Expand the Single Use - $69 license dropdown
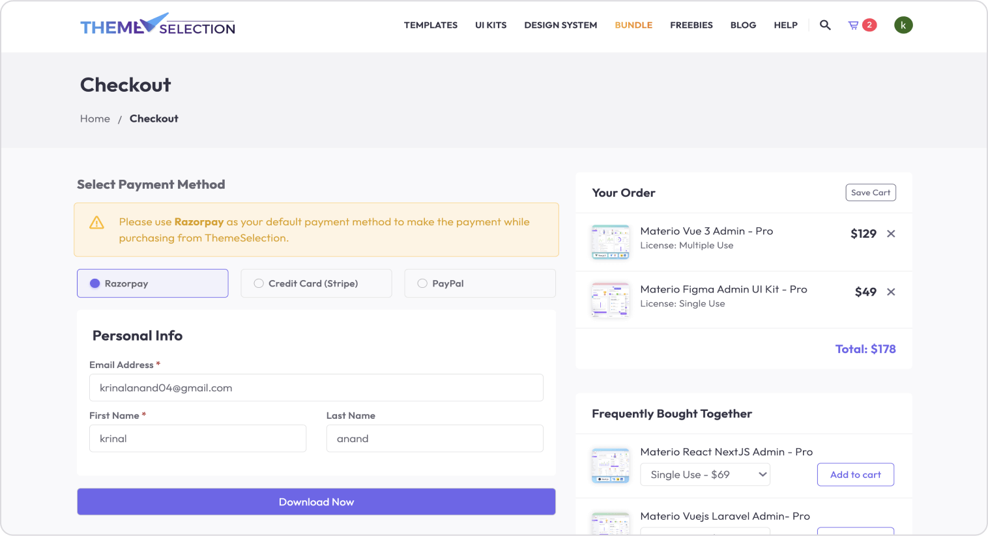This screenshot has width=988, height=536. click(x=705, y=475)
